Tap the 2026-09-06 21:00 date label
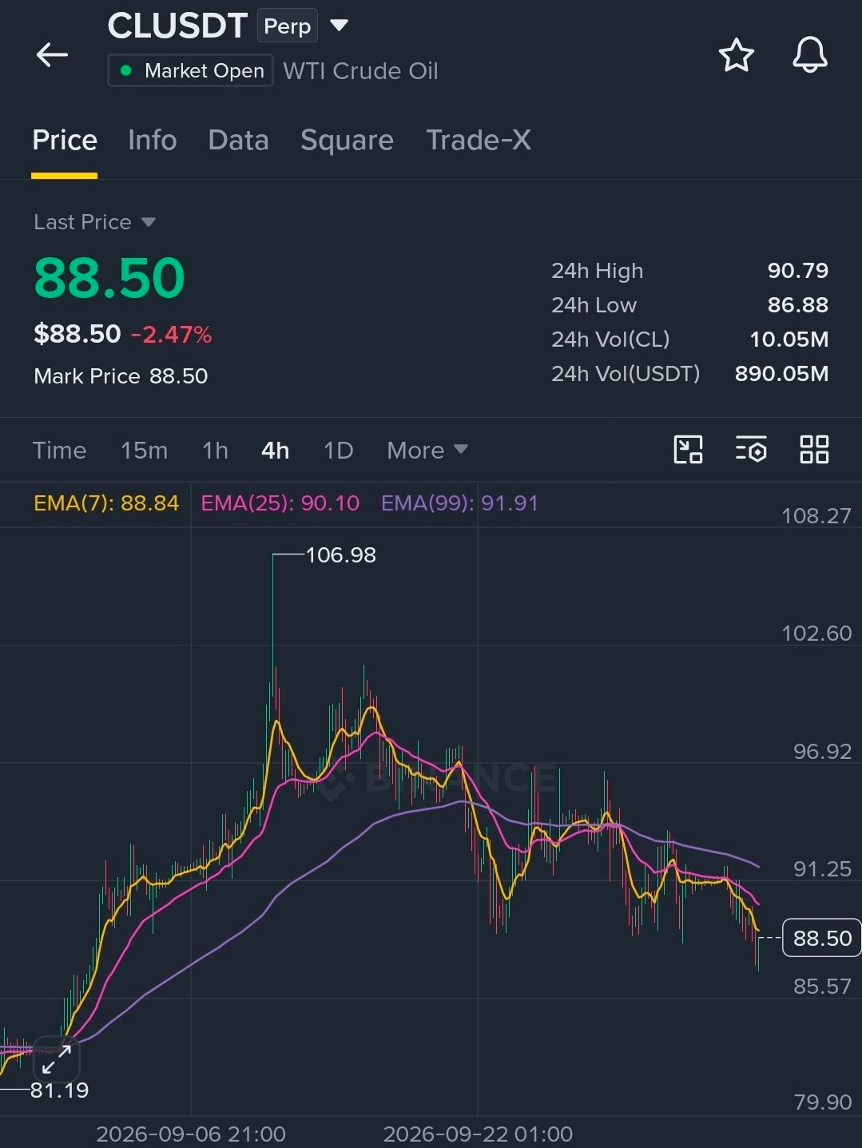 coord(191,1134)
